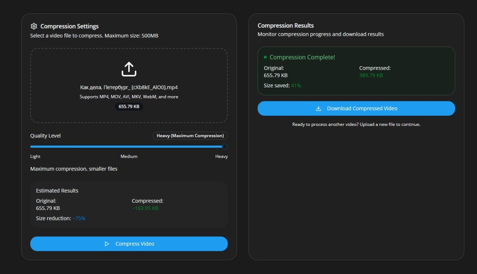Start compression with Compress Video button

tap(129, 244)
